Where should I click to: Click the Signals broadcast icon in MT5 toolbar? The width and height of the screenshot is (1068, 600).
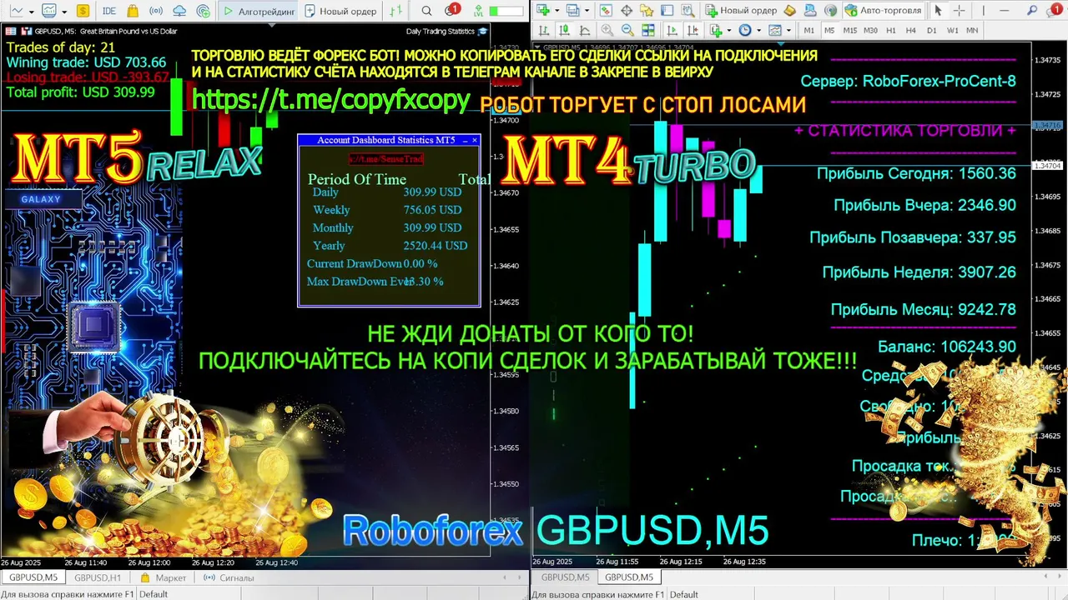point(156,11)
